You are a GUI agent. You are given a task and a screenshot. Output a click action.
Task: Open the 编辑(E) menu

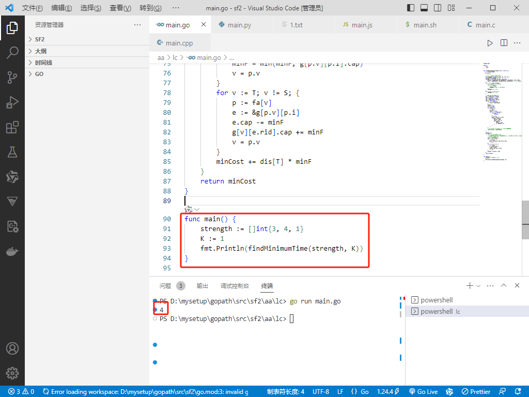[61, 8]
